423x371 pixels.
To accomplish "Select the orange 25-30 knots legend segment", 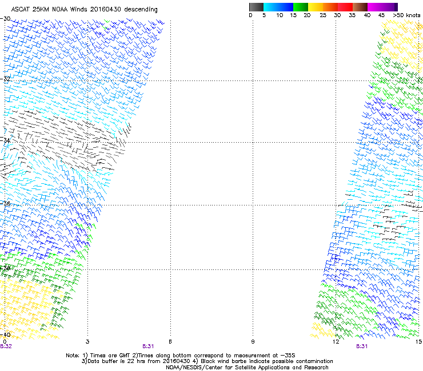I will coord(330,7).
